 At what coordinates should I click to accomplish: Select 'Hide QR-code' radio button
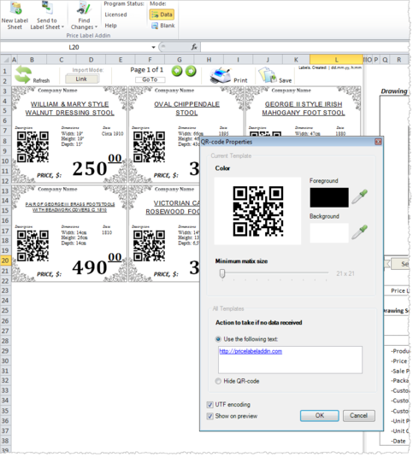coord(218,381)
